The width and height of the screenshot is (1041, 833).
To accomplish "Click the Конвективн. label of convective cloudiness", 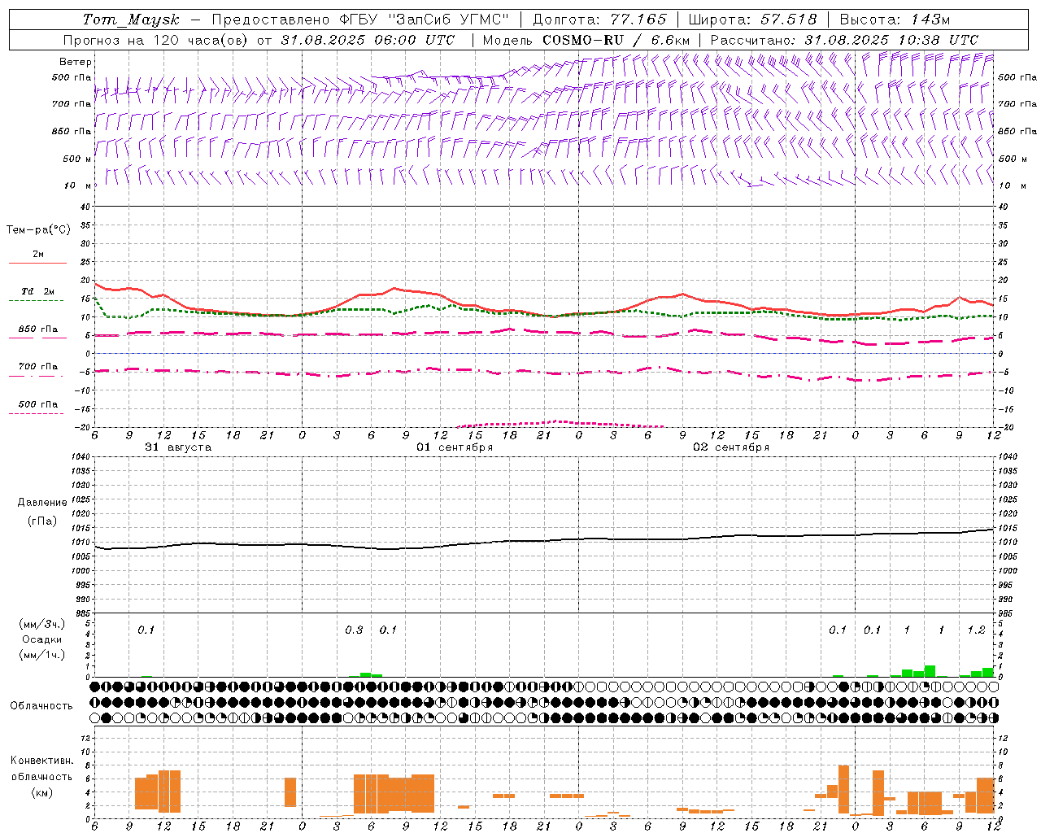I will pos(41,761).
